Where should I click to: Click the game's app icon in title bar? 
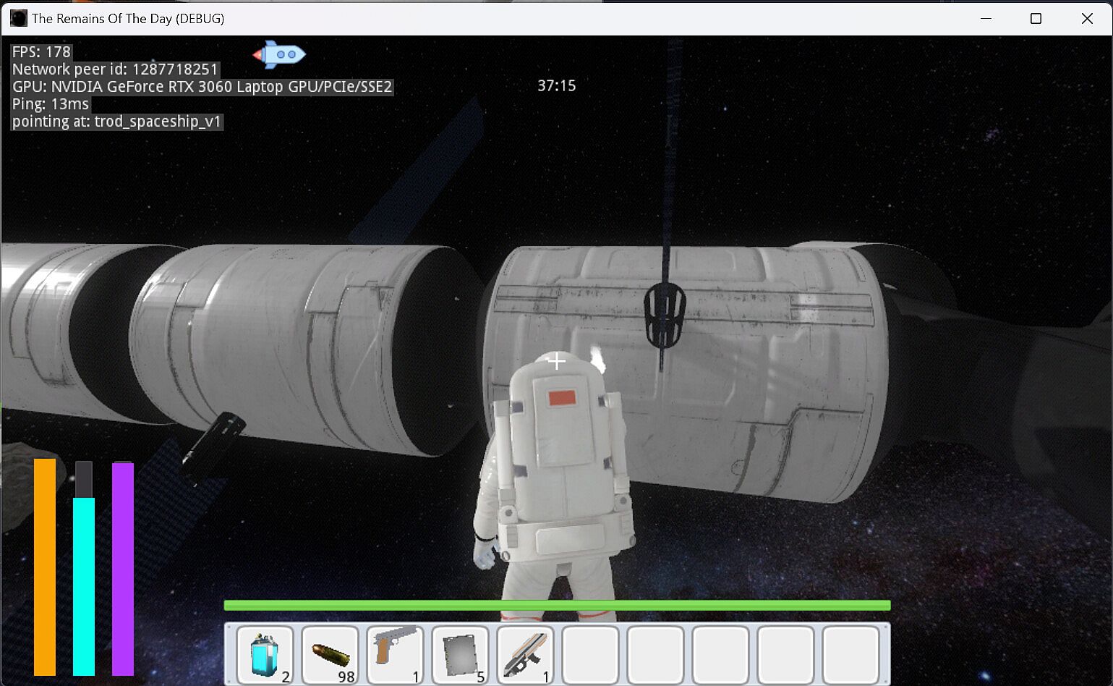[x=18, y=18]
